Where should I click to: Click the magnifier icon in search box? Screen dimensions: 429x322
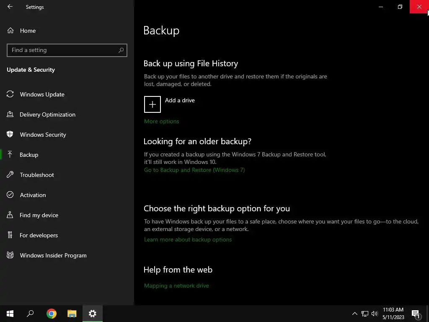coord(121,50)
